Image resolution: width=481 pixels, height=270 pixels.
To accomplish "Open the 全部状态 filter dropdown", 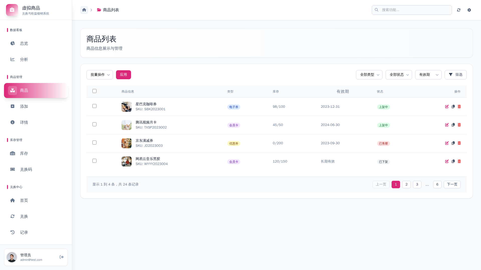I will [x=399, y=75].
